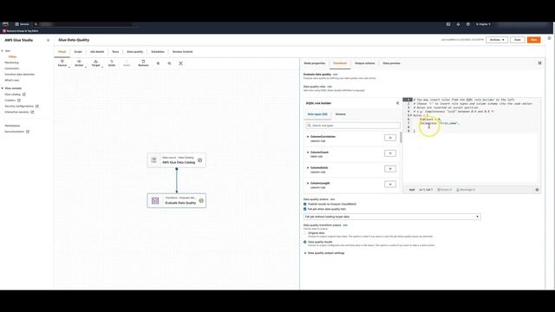Switch to the Runs tab
Screen dimensions: 555x312
(115, 52)
